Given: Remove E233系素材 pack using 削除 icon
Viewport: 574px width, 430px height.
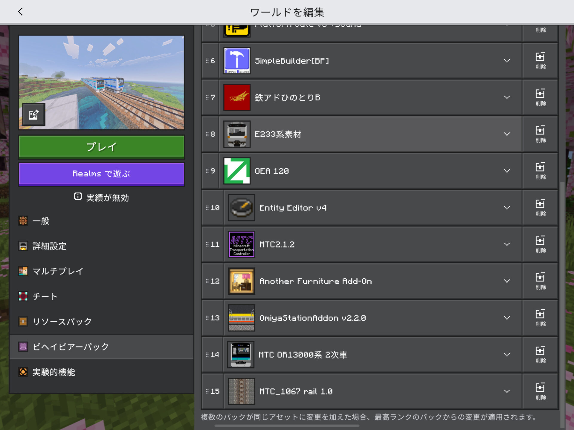Looking at the screenshot, I should pos(540,134).
